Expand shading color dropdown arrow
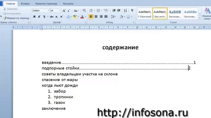 [125, 17]
